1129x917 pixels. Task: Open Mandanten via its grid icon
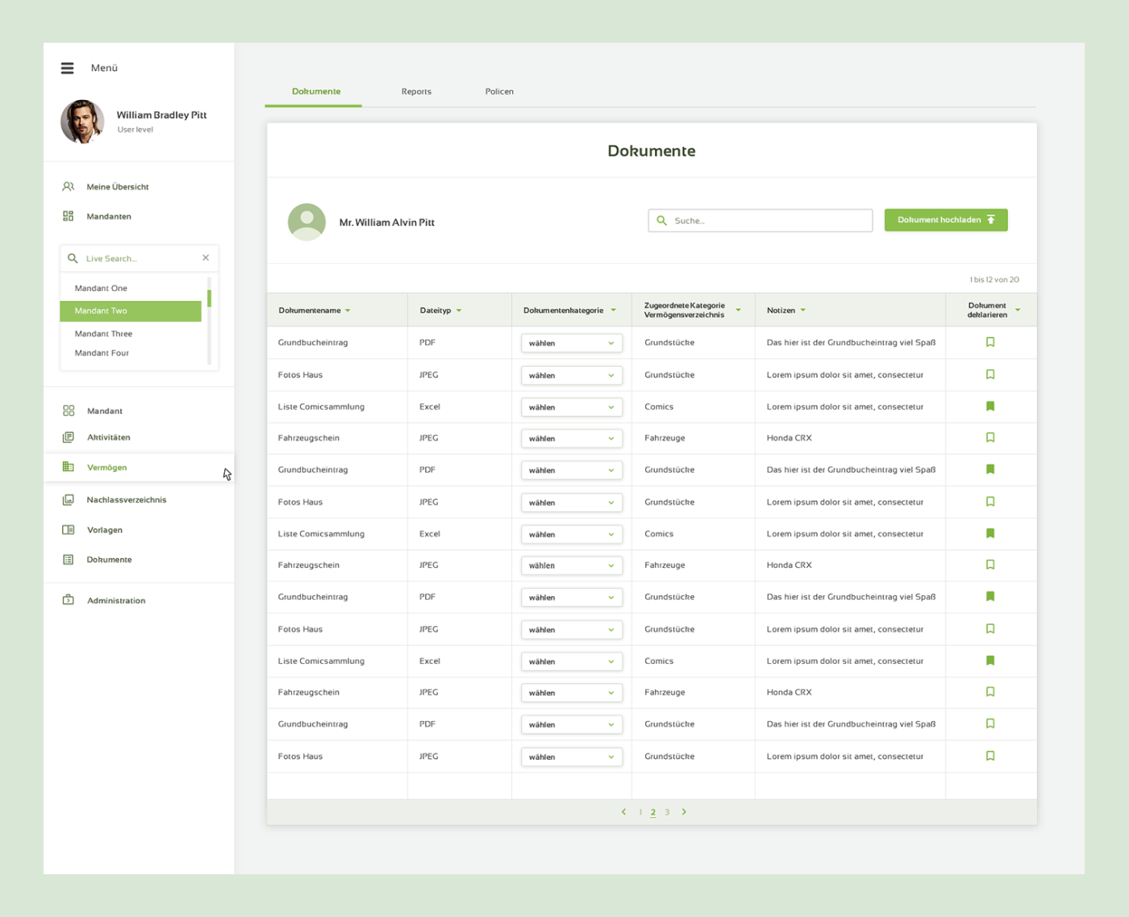pyautogui.click(x=69, y=216)
